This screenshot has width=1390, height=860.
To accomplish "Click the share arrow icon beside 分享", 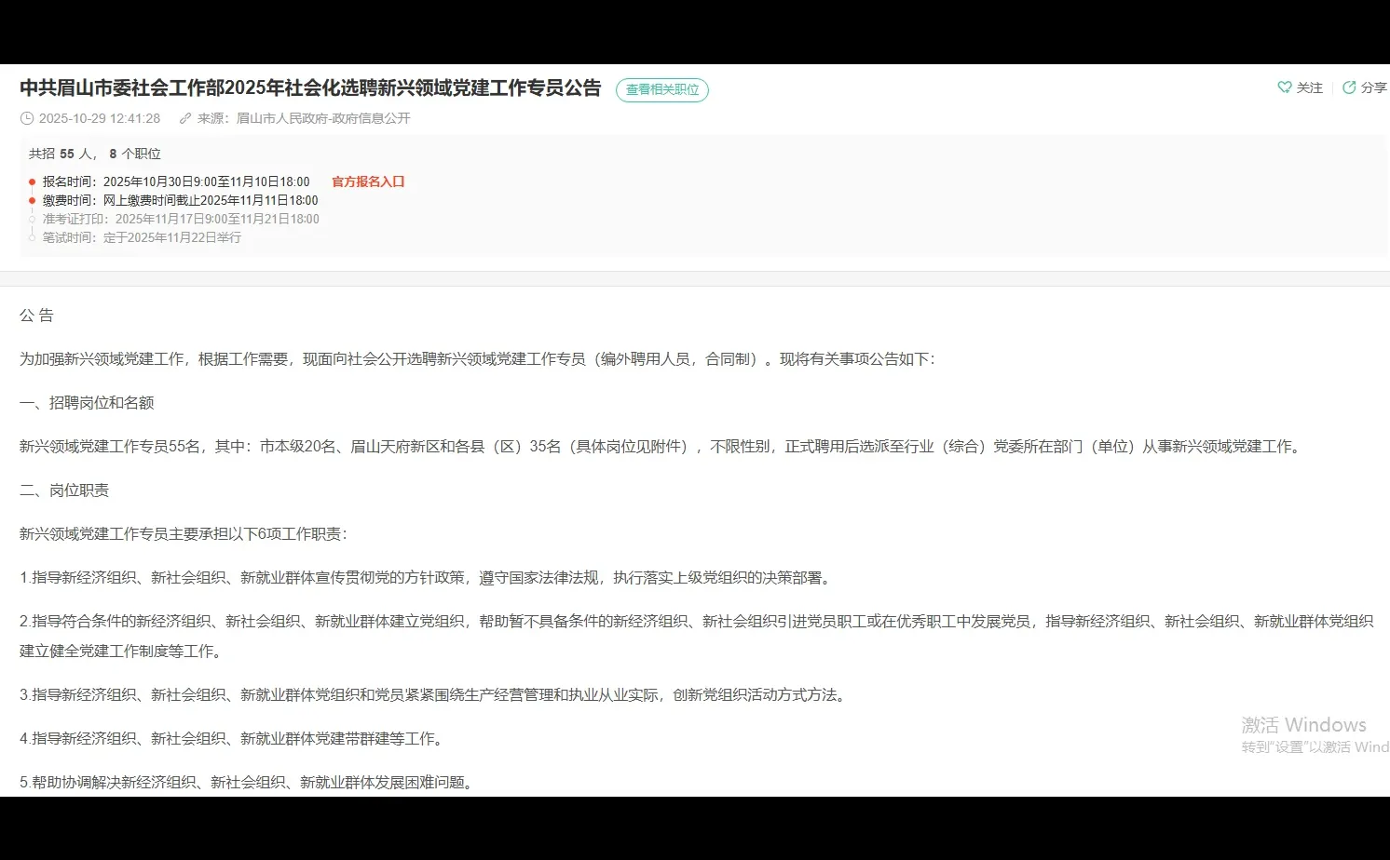I will (1348, 87).
